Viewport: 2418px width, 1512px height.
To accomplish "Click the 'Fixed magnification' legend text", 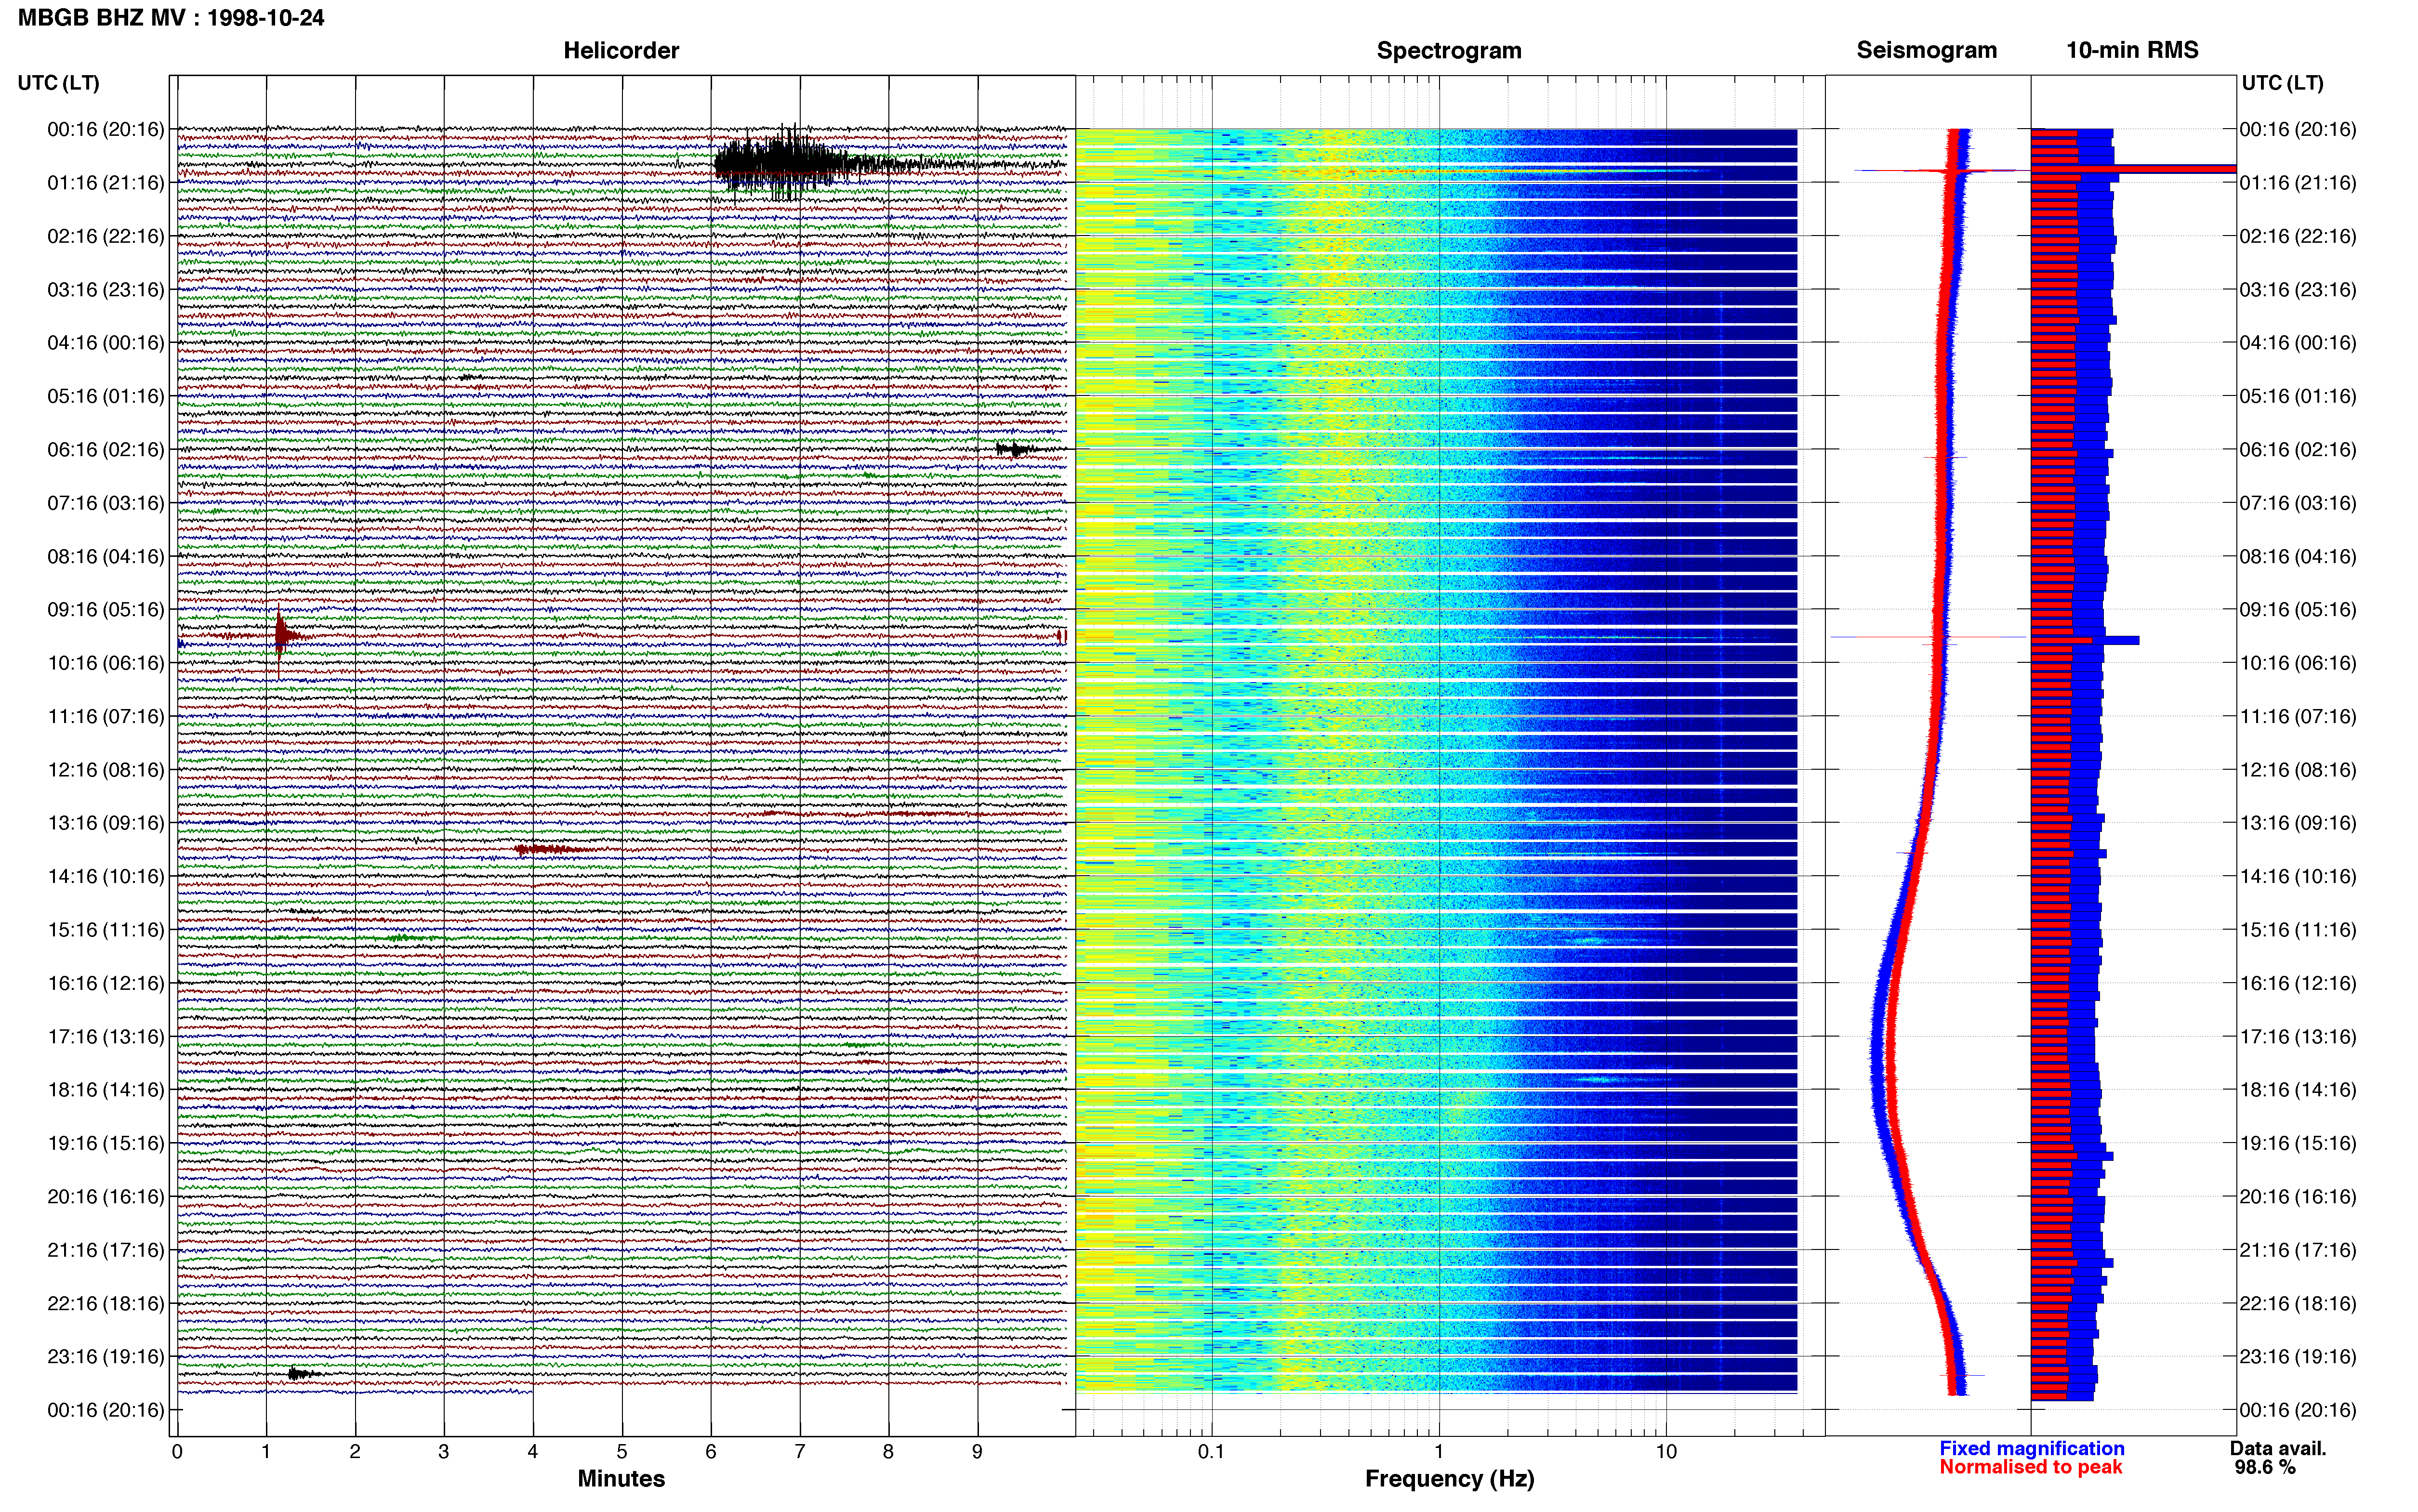I will [2032, 1449].
